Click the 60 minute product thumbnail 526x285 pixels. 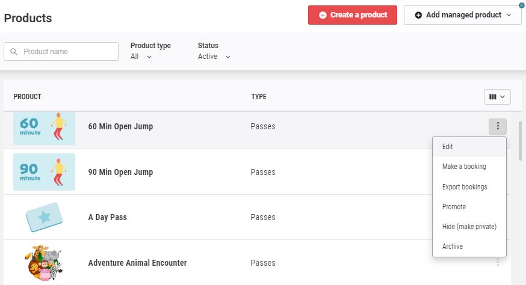pos(45,127)
